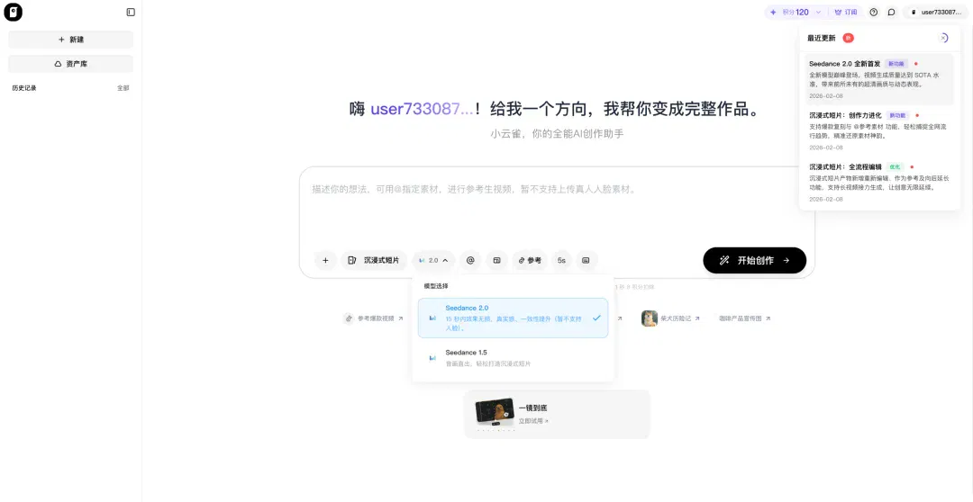Open the 资产库 asset library
The width and height of the screenshot is (973, 502).
(71, 64)
